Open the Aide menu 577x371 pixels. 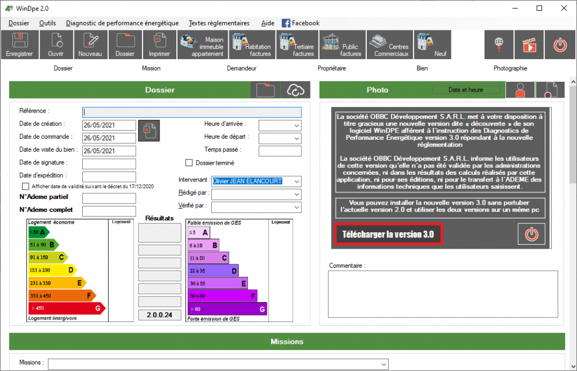(268, 23)
